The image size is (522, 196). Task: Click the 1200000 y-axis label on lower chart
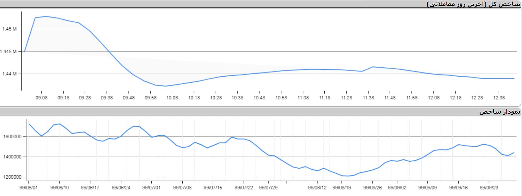(x=13, y=177)
